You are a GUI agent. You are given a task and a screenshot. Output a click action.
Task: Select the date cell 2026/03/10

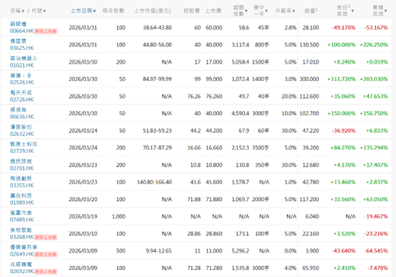tap(83, 234)
